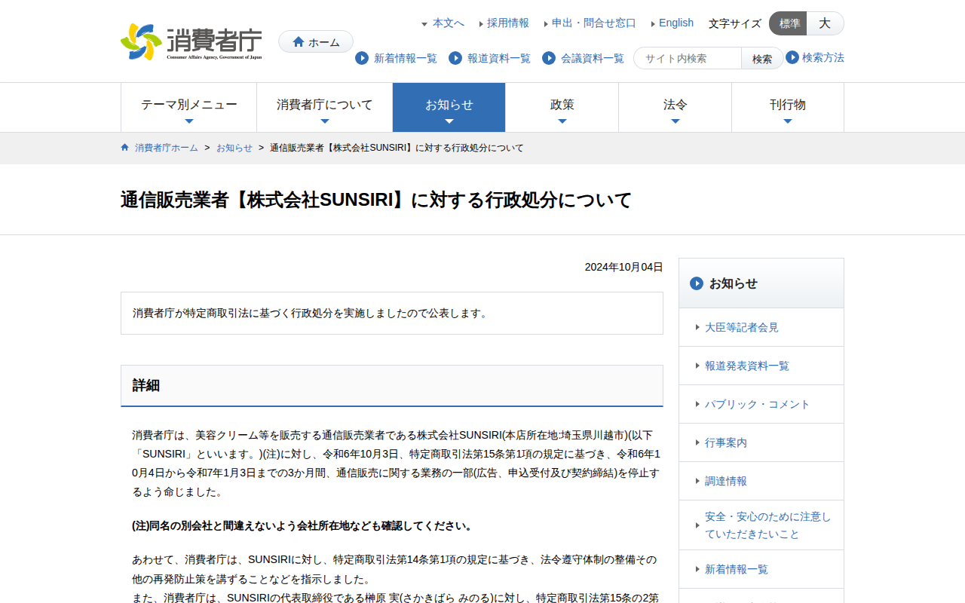
Task: Click the home icon in breadcrumb
Action: pyautogui.click(x=125, y=148)
